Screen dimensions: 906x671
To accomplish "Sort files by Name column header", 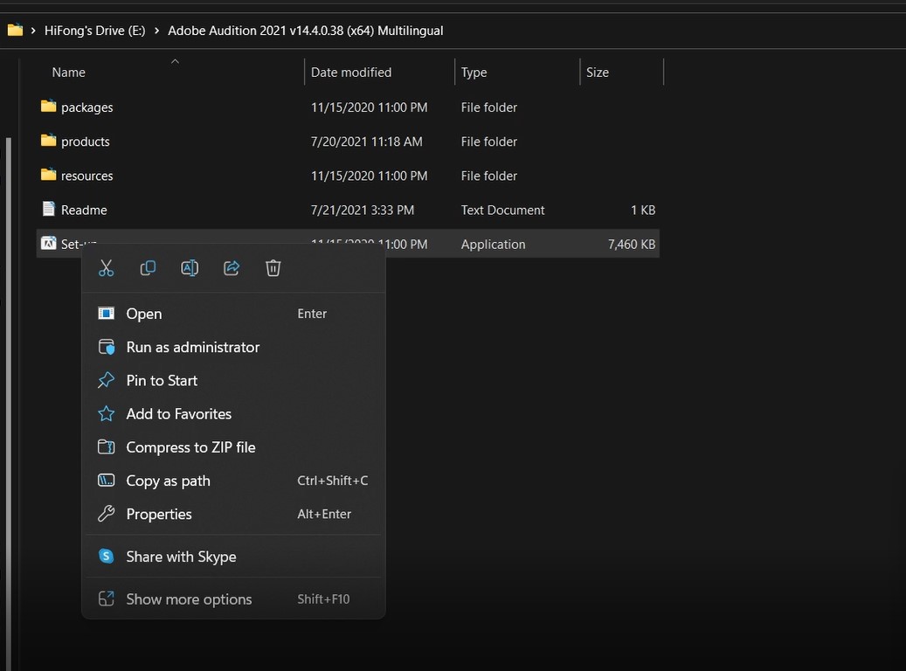I will click(x=69, y=73).
